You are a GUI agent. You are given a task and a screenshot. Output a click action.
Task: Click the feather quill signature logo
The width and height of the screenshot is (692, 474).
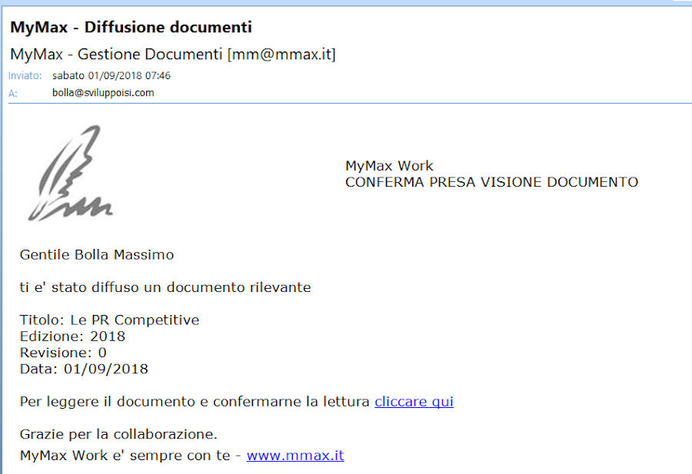(71, 173)
